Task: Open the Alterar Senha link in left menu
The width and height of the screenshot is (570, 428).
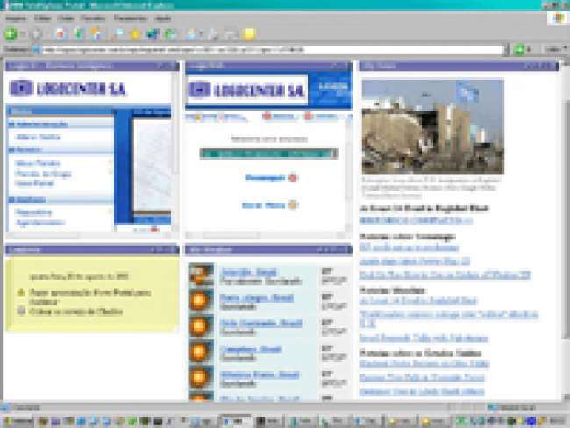Action: 38,137
